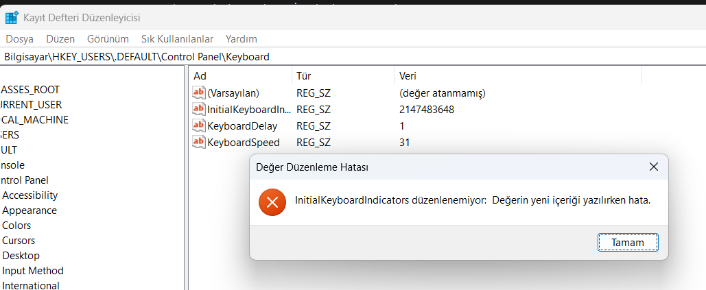
Task: Click the KeyboardSpeed string value icon
Action: point(198,143)
